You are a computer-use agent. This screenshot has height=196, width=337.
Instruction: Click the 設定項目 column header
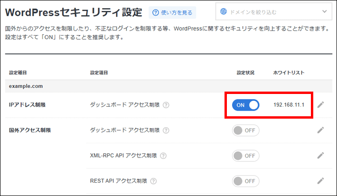point(99,73)
